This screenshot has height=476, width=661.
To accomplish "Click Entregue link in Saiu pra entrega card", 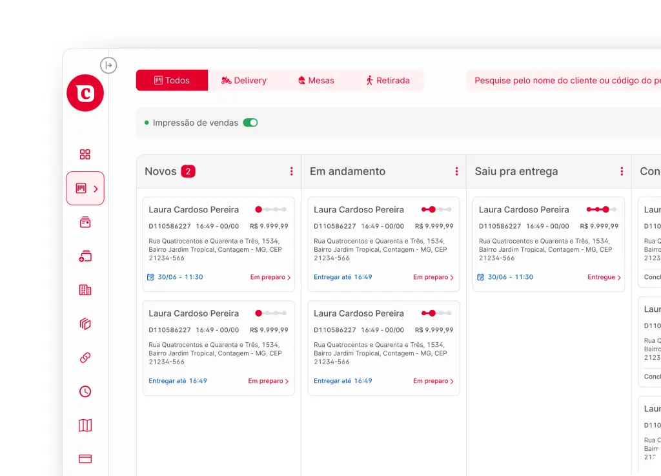I will click(x=604, y=277).
